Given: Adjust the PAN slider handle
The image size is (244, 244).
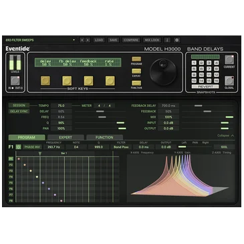Looking at the screenshot, I should (x=122, y=128).
